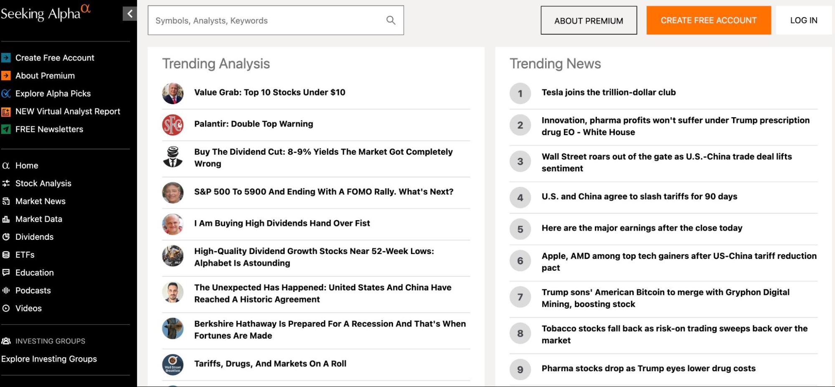Open 'Palantir: Double Top Warning' article
The image size is (835, 387).
click(x=254, y=124)
